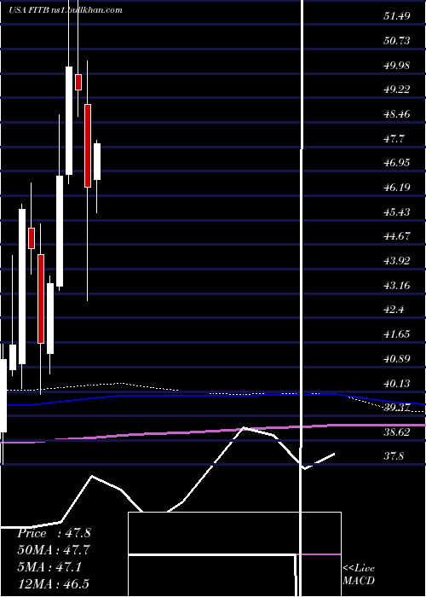Click the 44.67 price axis label
This screenshot has height=597, width=426.
pyautogui.click(x=397, y=236)
